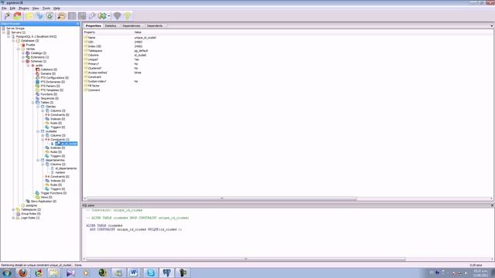The image size is (495, 278).
Task: Select the ciudades table
Action: [x=51, y=131]
